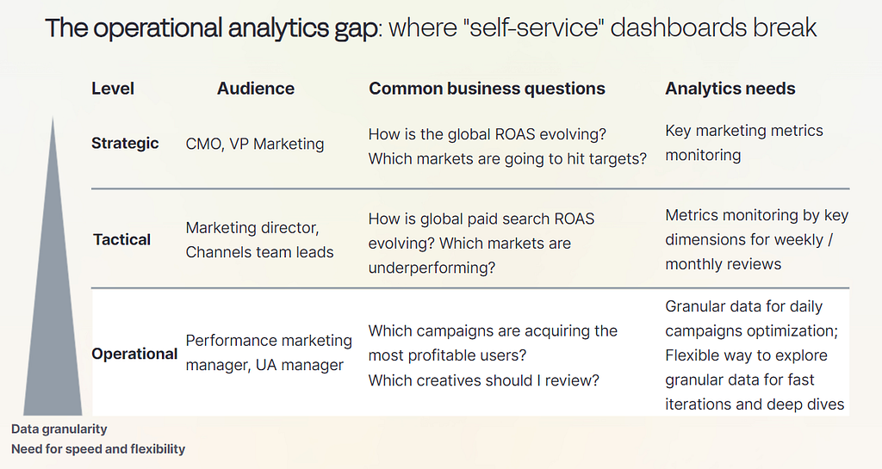Select the Strategic level row label
The height and width of the screenshot is (469, 882).
(x=125, y=143)
